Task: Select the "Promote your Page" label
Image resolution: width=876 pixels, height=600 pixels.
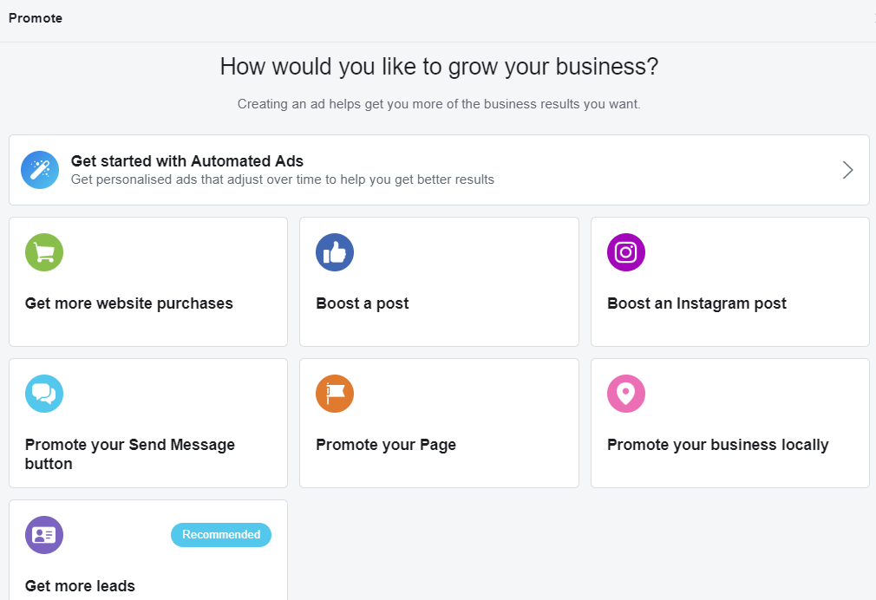Action: tap(386, 445)
